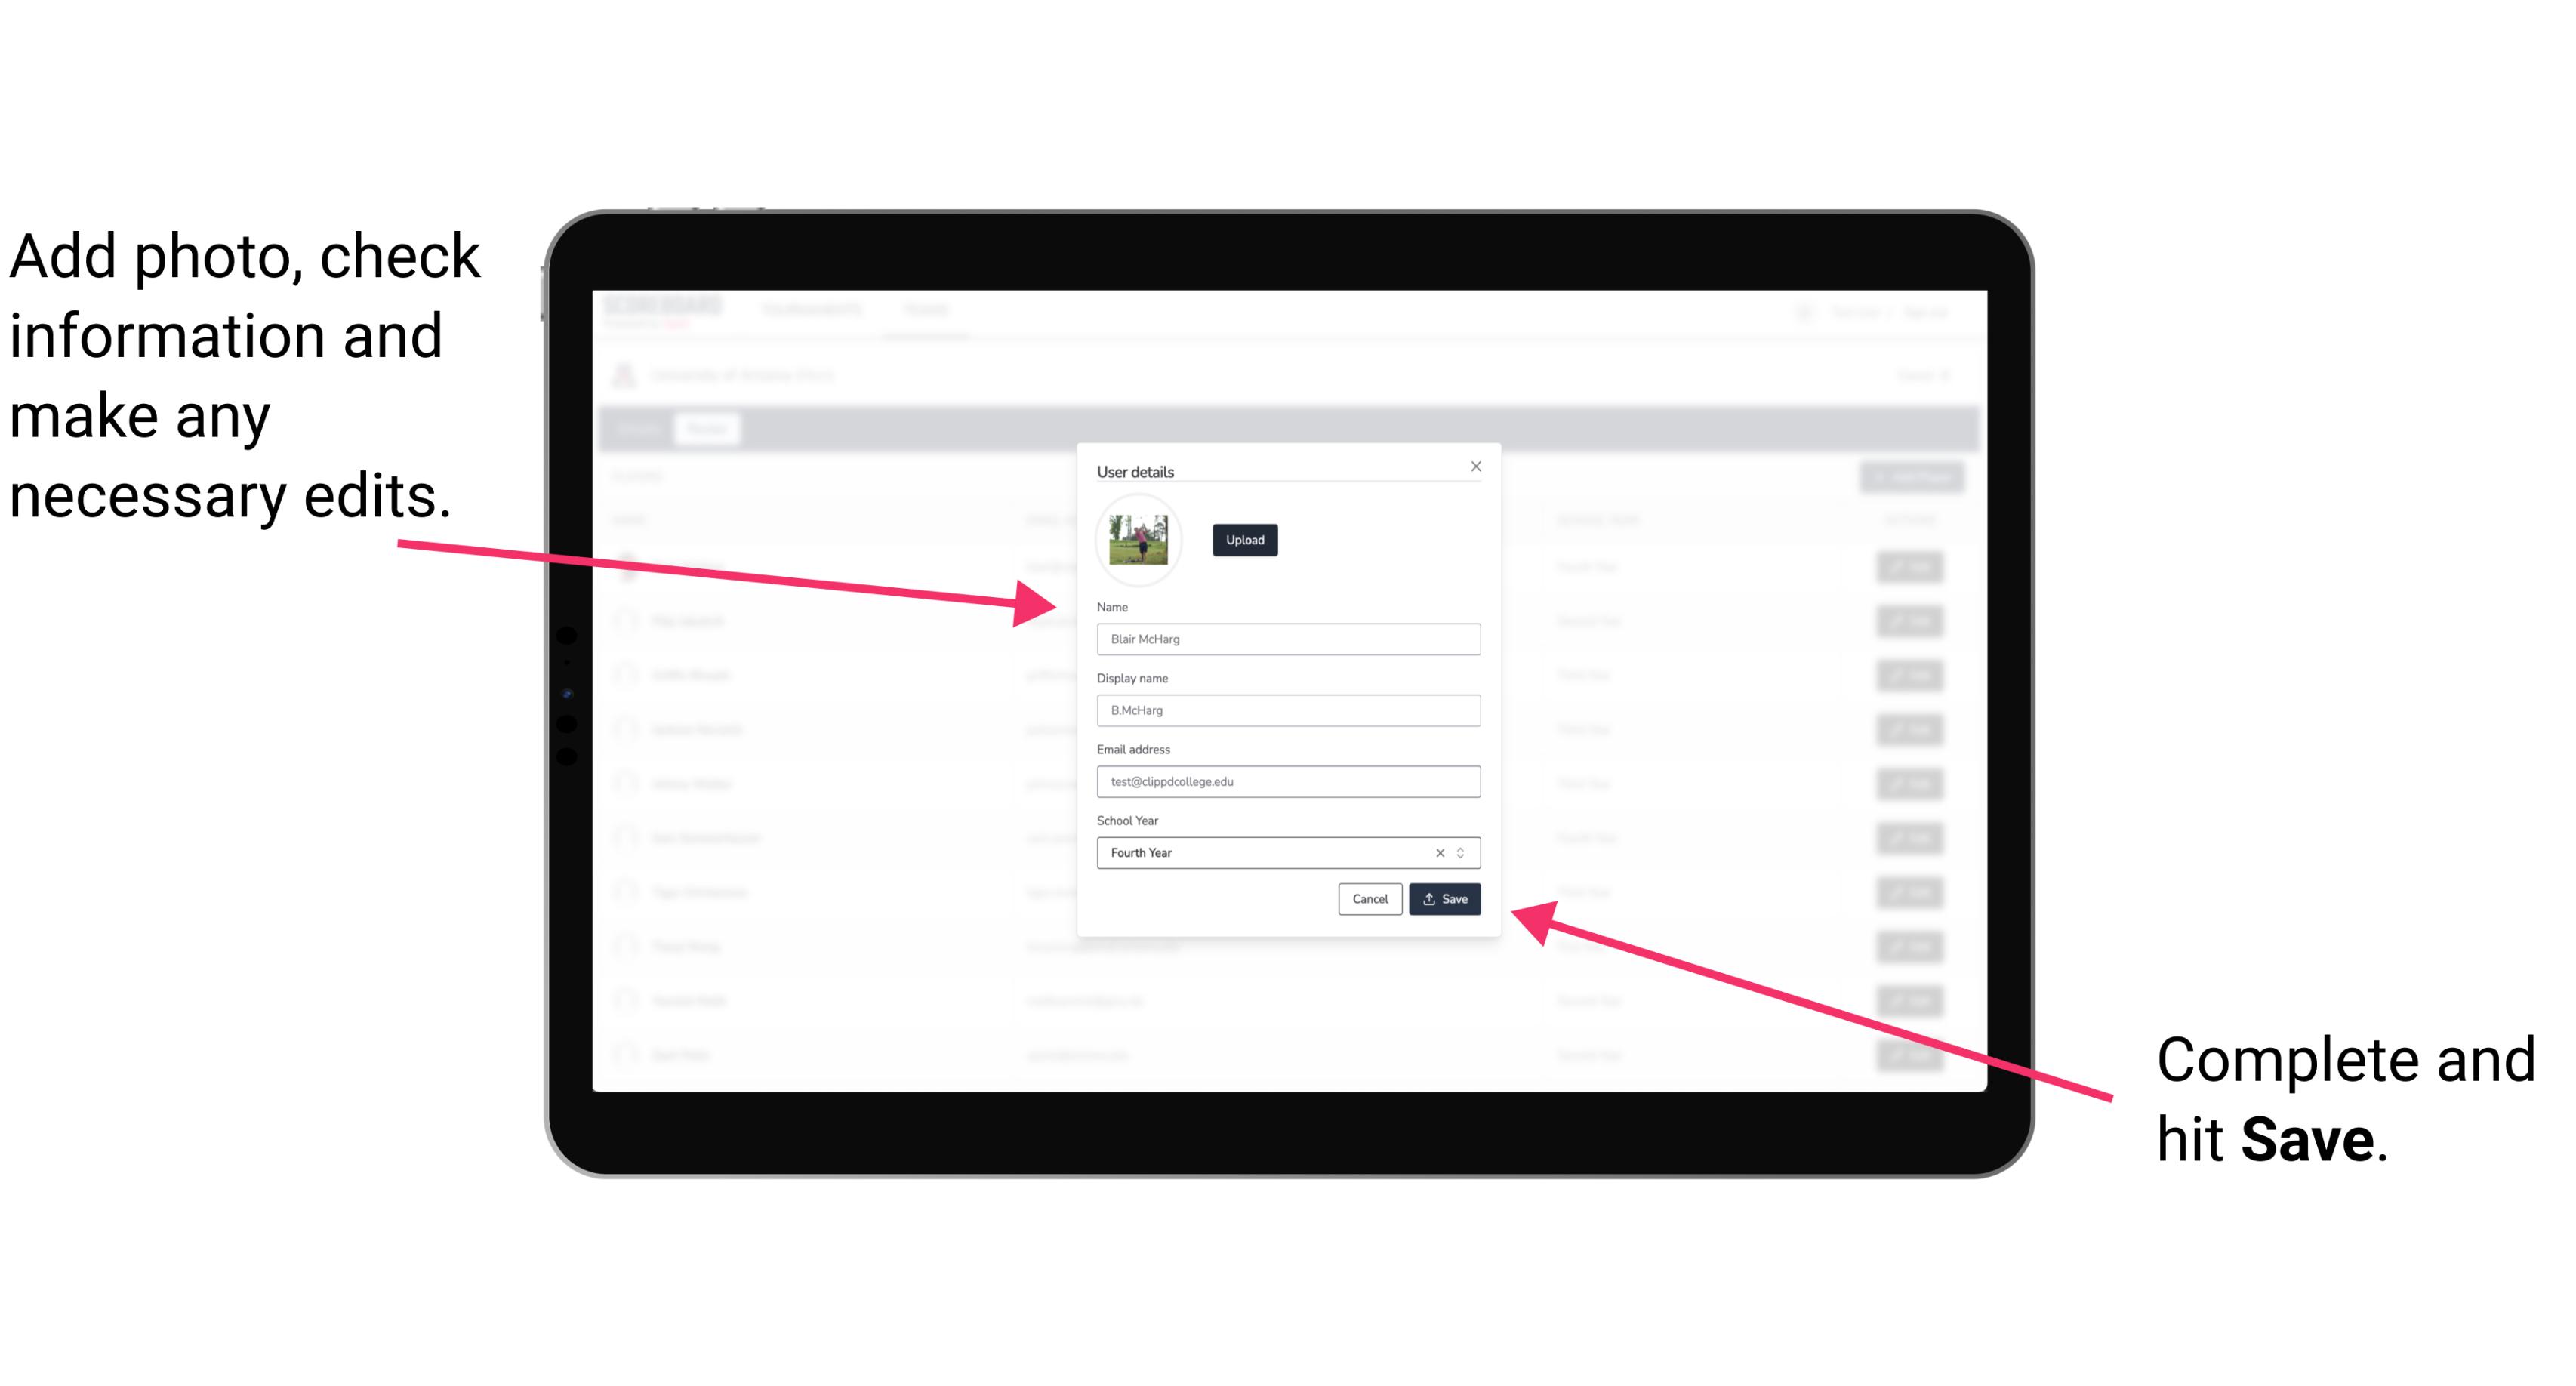Click the close dialog icon
Viewport: 2576px width, 1386px height.
pyautogui.click(x=1477, y=466)
